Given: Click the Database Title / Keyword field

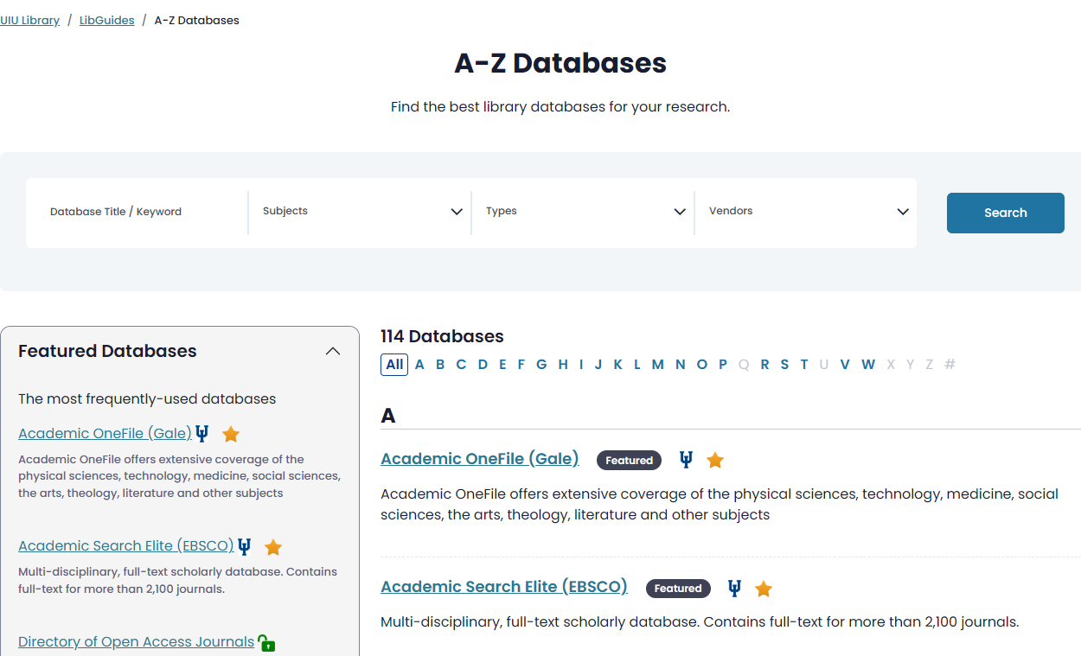Looking at the screenshot, I should 137,212.
